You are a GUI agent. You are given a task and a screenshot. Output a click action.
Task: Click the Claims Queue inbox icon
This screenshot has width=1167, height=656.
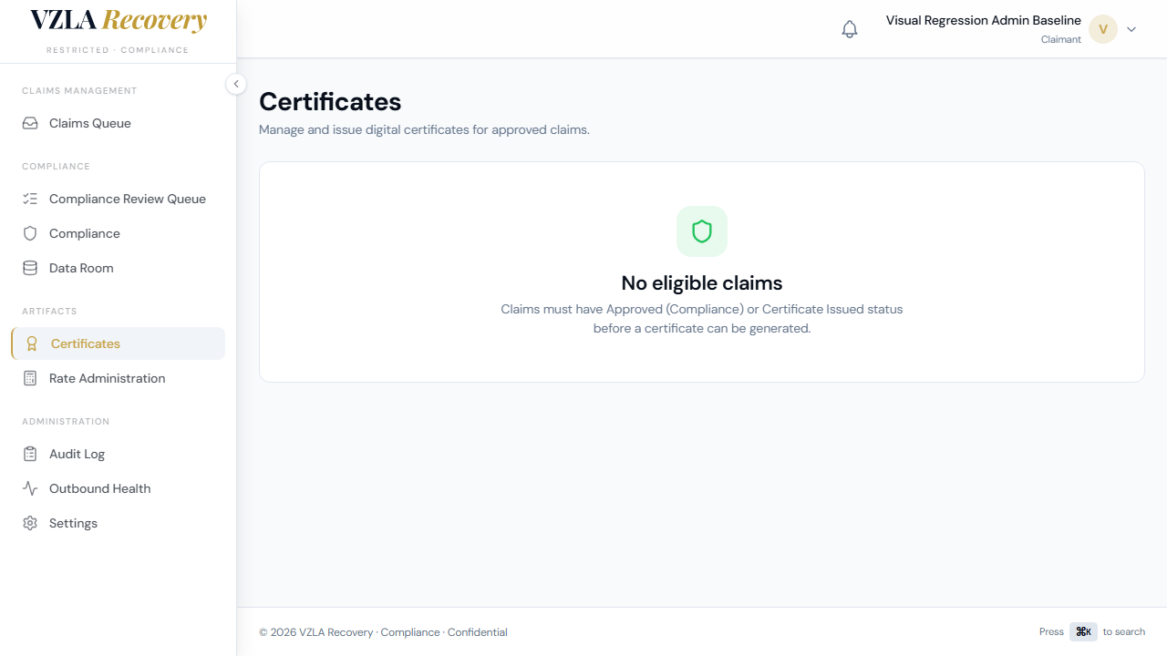30,123
